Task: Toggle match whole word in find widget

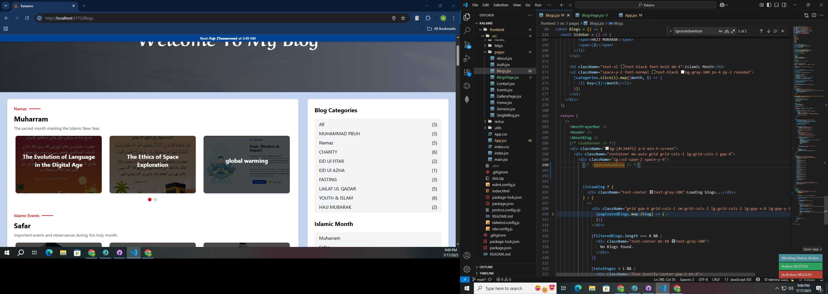Action: coord(727,31)
